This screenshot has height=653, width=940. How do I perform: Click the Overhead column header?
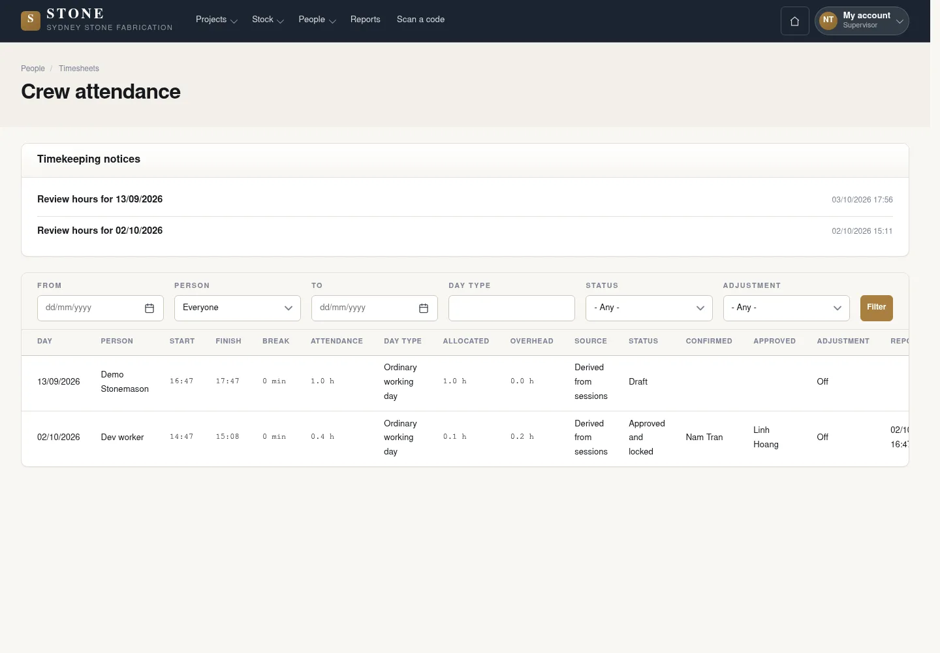(532, 341)
